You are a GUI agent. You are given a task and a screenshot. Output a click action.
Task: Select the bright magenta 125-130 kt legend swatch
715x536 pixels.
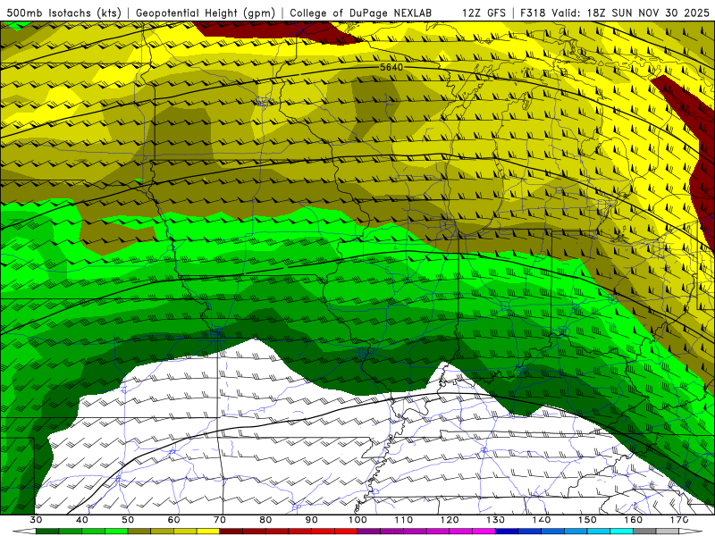tap(484, 532)
